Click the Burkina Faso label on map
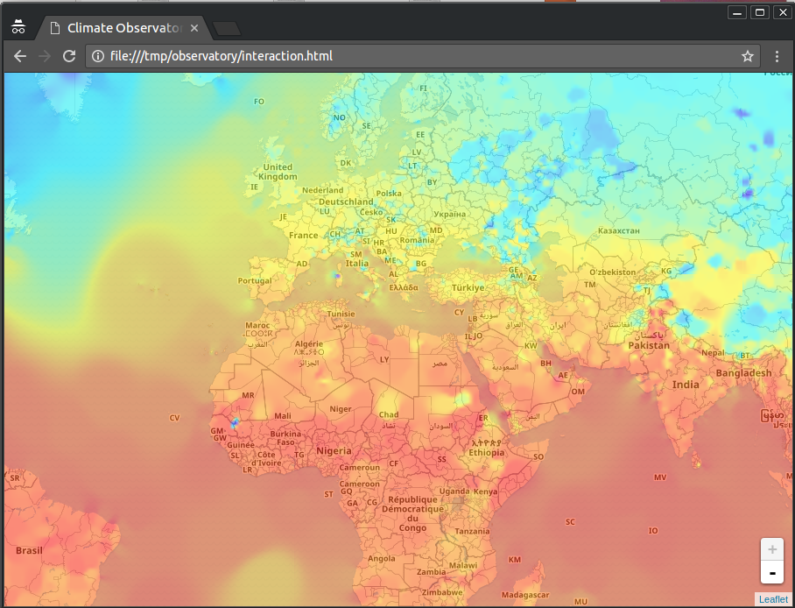This screenshot has height=608, width=795. pos(285,438)
